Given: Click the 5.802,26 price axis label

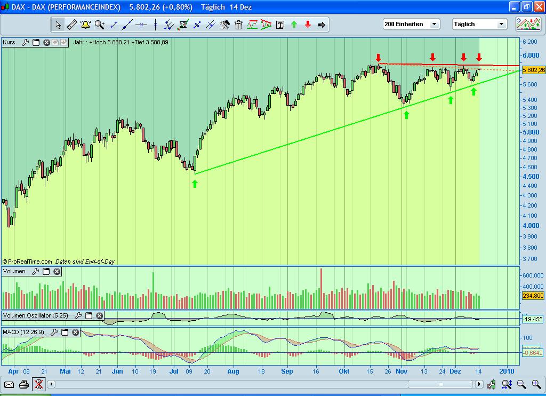Looking at the screenshot, I should 532,69.
